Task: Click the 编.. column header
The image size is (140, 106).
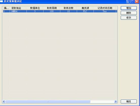Action: point(6,8)
